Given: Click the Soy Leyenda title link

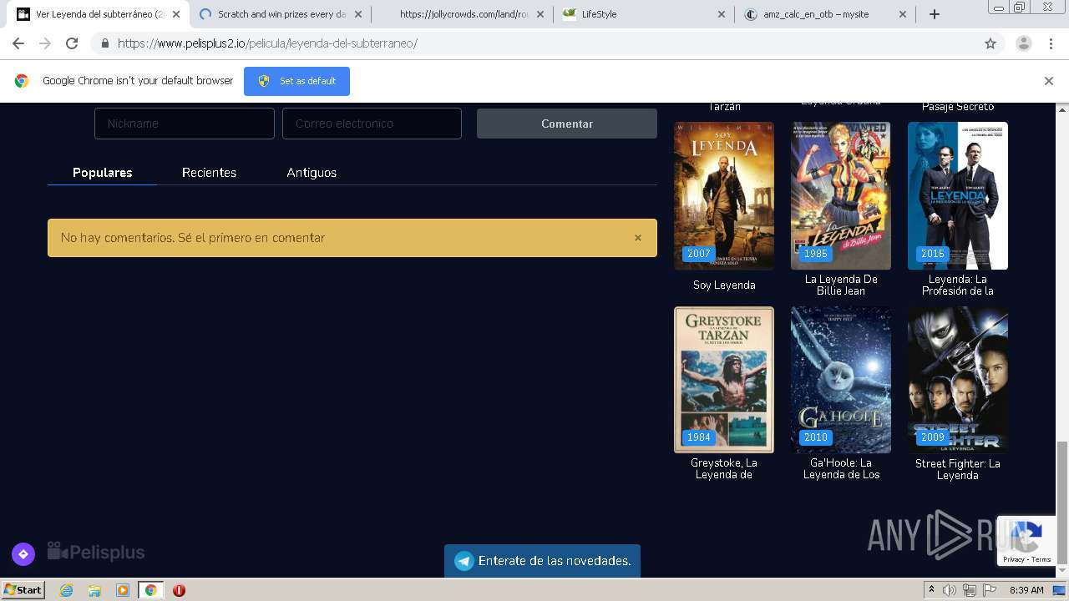Looking at the screenshot, I should [x=724, y=285].
